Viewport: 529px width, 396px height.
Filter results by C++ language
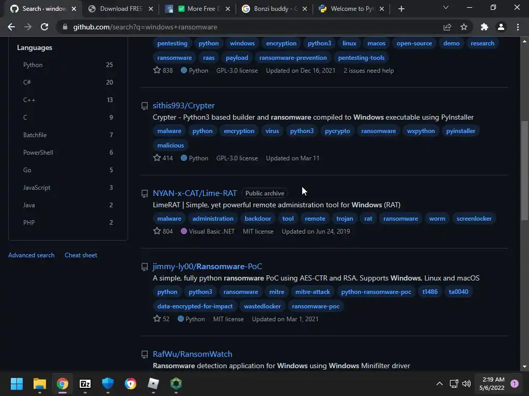click(68, 100)
